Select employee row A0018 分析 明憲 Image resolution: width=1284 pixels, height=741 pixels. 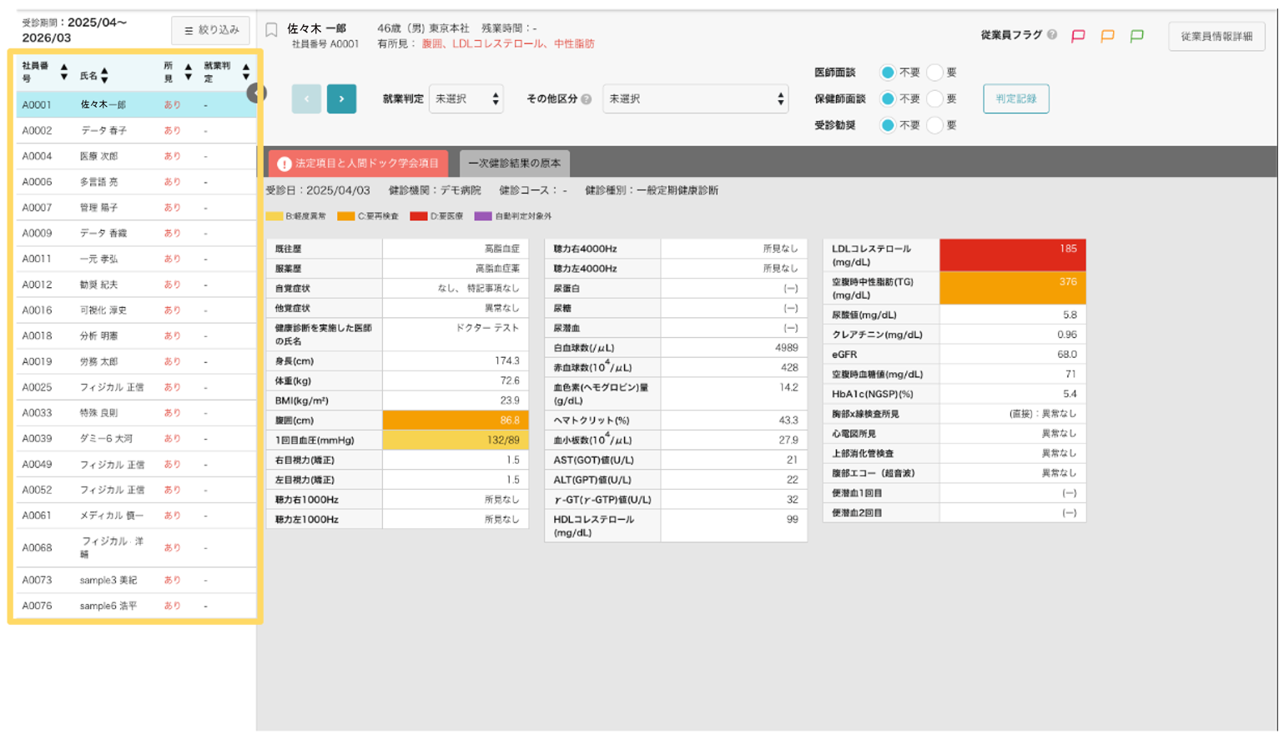[x=136, y=336]
